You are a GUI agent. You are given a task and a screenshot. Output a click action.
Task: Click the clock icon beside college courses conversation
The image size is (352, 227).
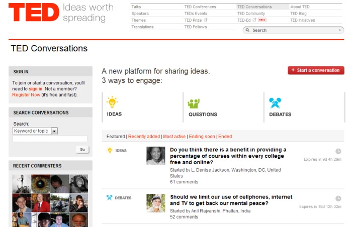tap(338, 151)
